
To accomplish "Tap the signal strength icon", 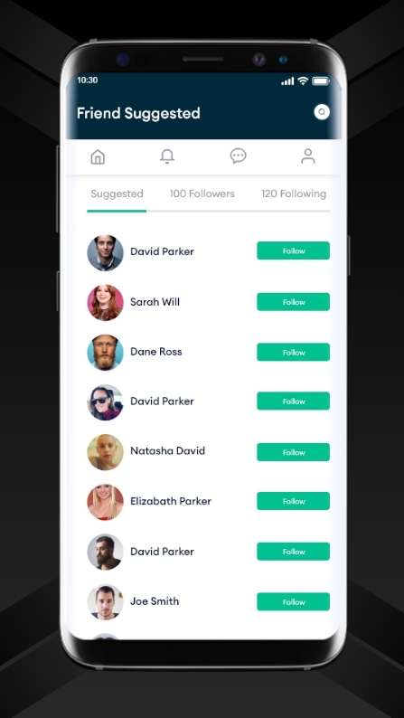I will click(x=287, y=81).
